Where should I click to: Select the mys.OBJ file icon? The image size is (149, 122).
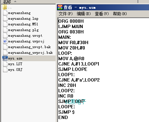pyautogui.click(x=5, y=70)
